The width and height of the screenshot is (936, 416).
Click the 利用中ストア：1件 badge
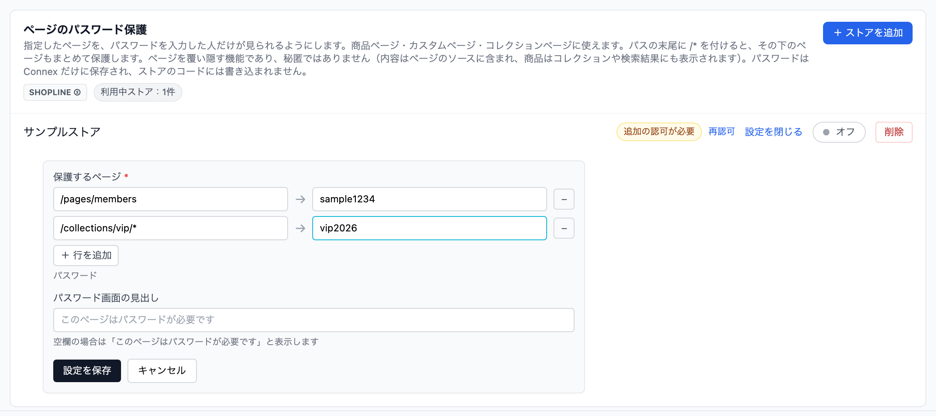(x=138, y=92)
